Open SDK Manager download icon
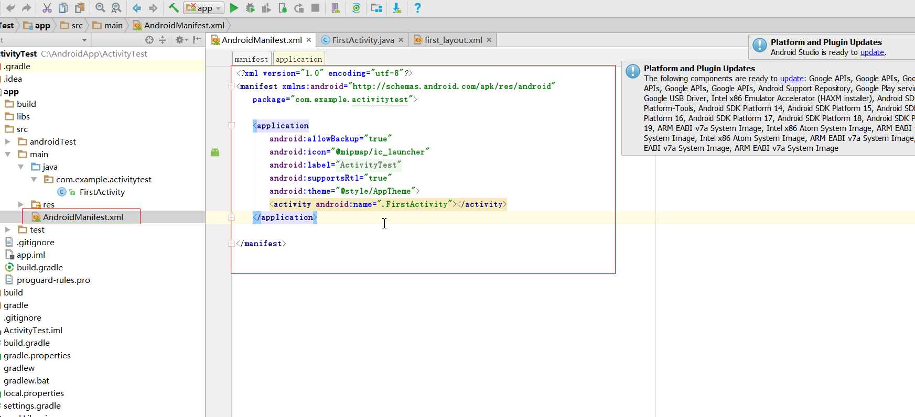The image size is (915, 417). coord(397,8)
